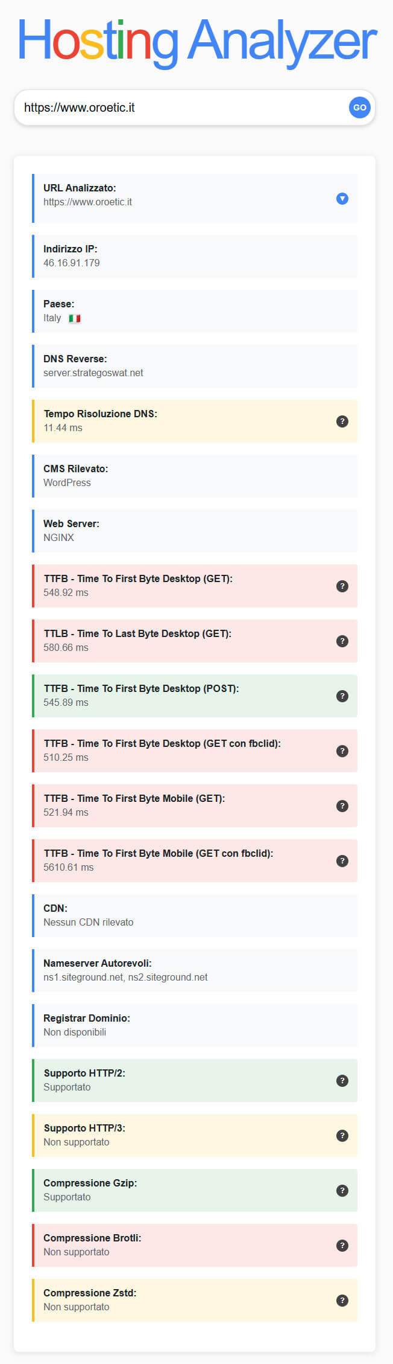This screenshot has width=393, height=1364.
Task: Show help for TTFB Mobile (GET)
Action: [x=342, y=806]
